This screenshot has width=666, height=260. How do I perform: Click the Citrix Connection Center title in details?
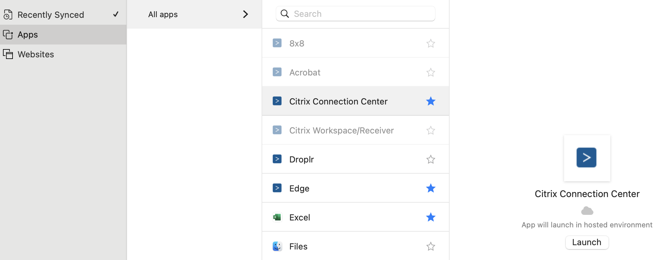tap(587, 194)
